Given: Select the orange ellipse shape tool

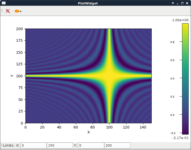Looking at the screenshot, I should click(17, 11).
